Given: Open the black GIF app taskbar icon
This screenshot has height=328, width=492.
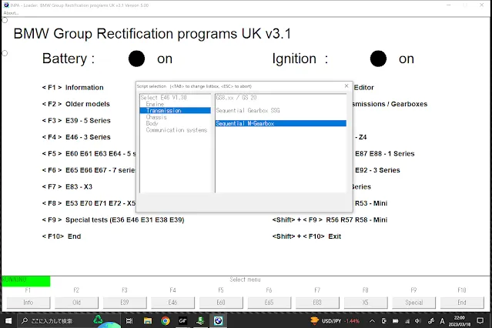Looking at the screenshot, I should [x=183, y=321].
